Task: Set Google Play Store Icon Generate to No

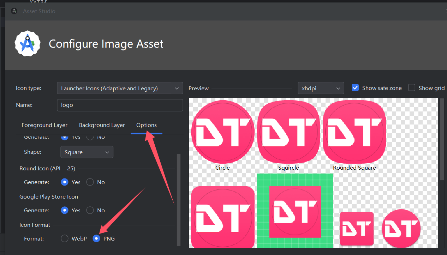Action: click(90, 211)
